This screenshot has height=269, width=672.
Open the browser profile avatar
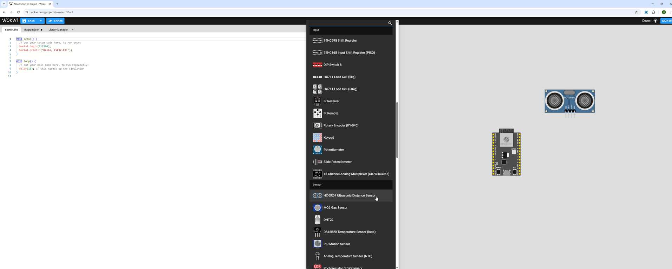click(664, 12)
